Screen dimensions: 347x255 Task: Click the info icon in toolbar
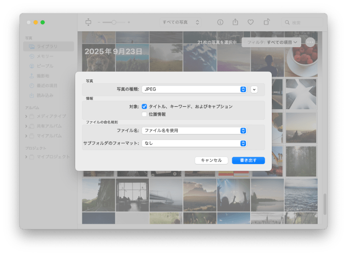[x=220, y=22]
